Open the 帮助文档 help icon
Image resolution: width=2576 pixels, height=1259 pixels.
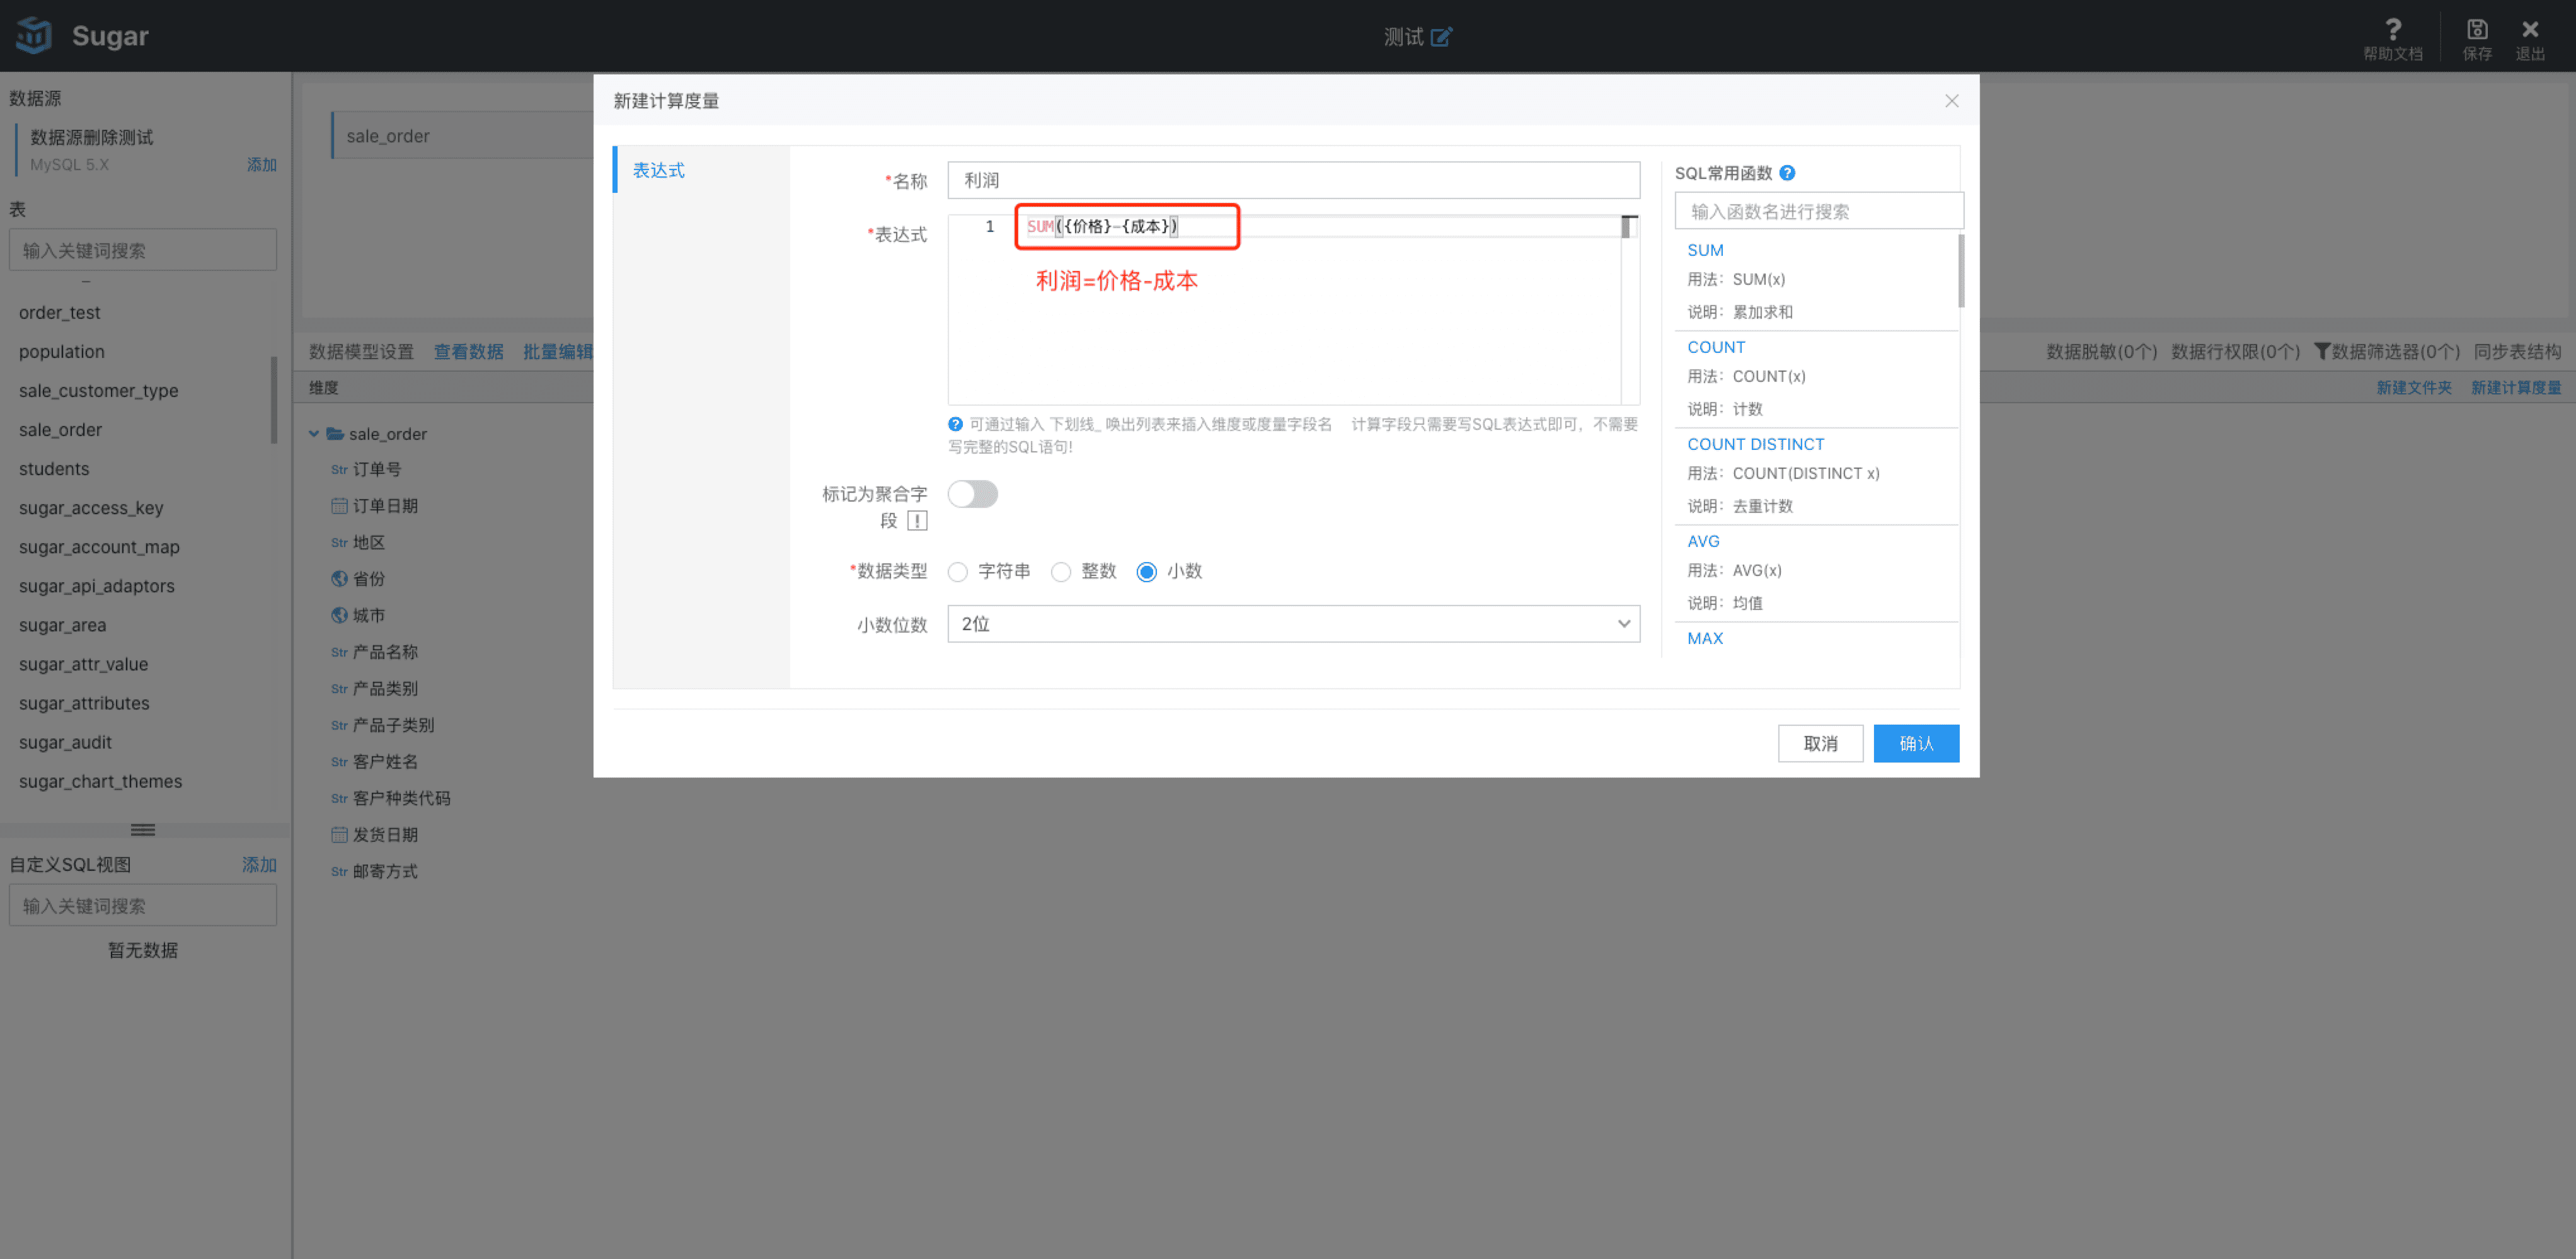2392,29
